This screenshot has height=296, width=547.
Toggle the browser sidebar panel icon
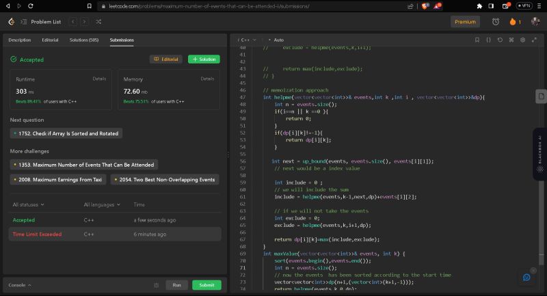tap(491, 6)
